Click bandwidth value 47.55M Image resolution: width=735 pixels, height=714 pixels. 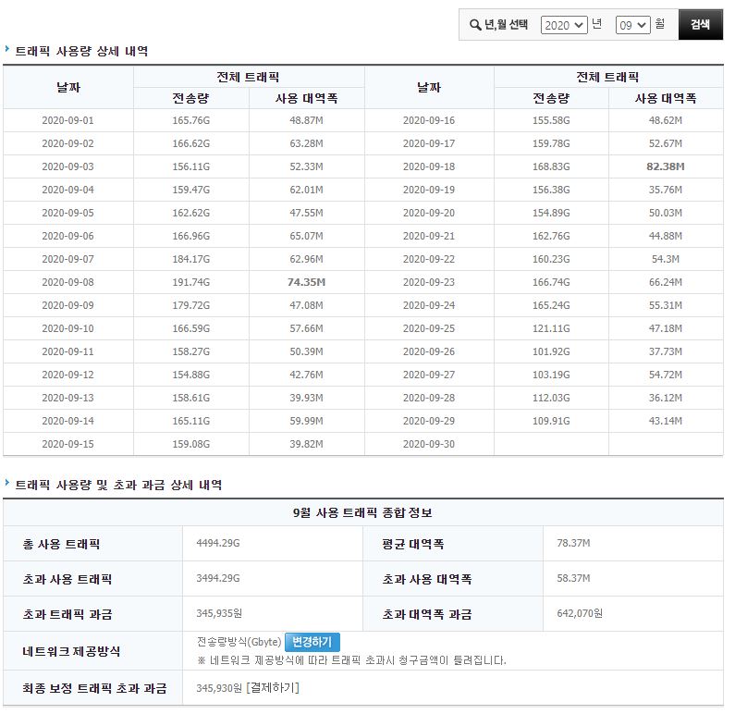click(306, 213)
